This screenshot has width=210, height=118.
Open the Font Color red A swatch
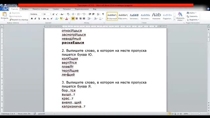(67, 19)
